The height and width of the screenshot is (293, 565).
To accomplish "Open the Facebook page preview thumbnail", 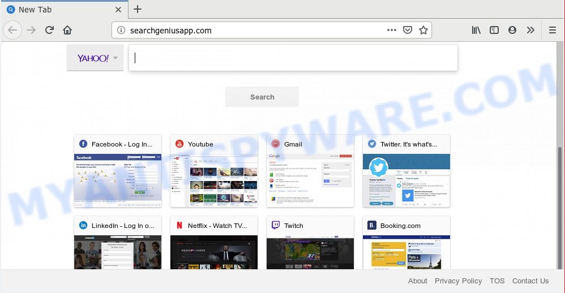I will pyautogui.click(x=118, y=180).
